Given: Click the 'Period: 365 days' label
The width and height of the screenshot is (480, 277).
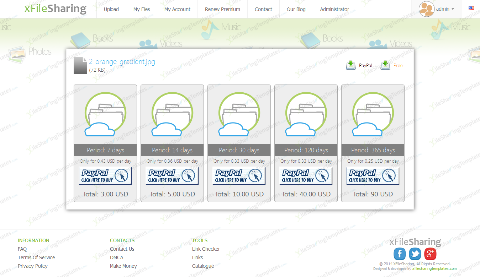Looking at the screenshot, I should tap(373, 150).
